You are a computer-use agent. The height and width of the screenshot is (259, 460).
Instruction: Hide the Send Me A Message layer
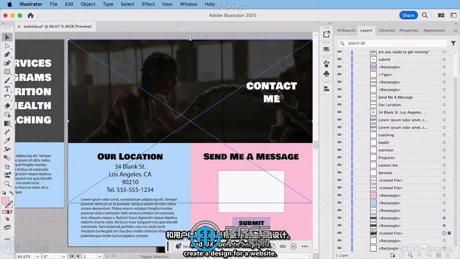point(340,97)
